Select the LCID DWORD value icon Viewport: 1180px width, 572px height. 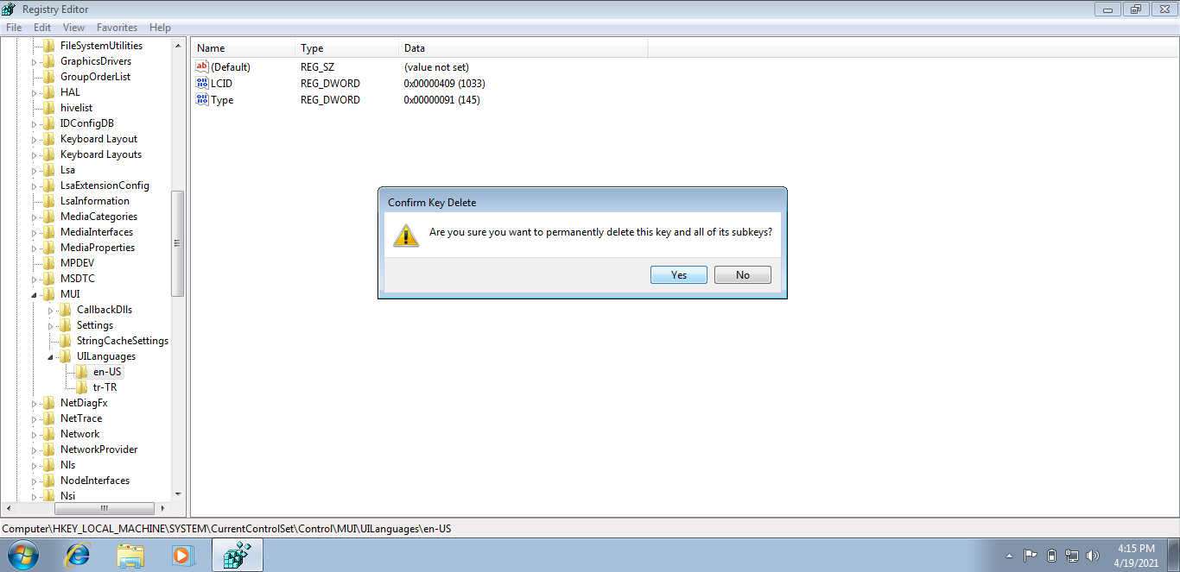click(x=202, y=84)
